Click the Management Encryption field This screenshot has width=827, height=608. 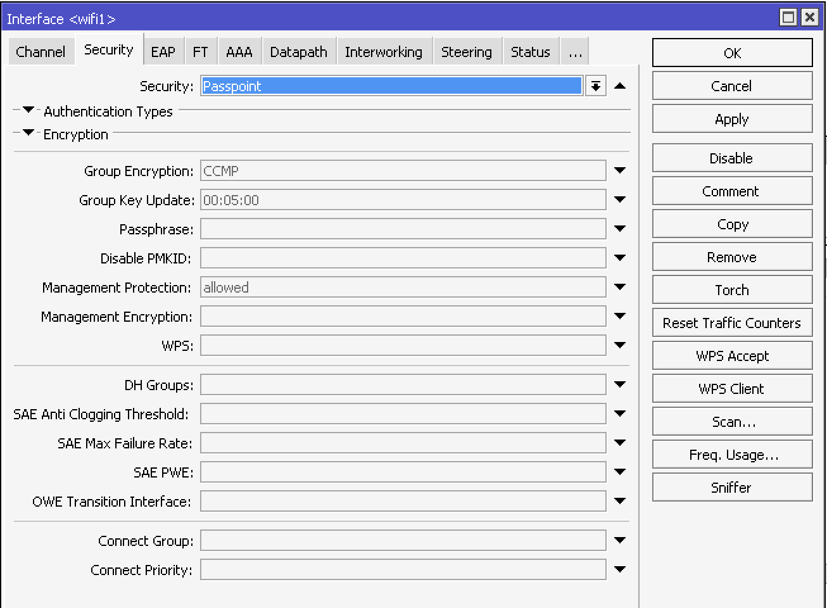403,317
